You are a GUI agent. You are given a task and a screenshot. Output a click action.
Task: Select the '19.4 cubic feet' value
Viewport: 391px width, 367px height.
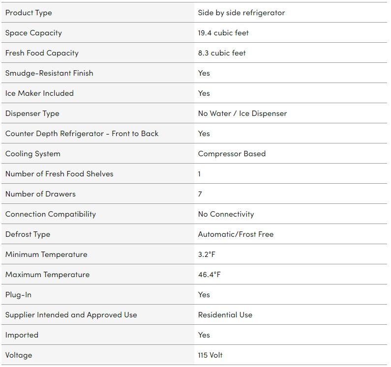[x=223, y=33]
